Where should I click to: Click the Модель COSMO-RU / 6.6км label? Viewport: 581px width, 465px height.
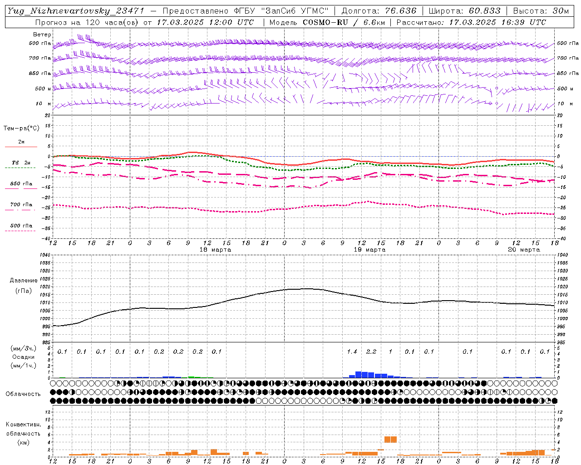(x=326, y=22)
